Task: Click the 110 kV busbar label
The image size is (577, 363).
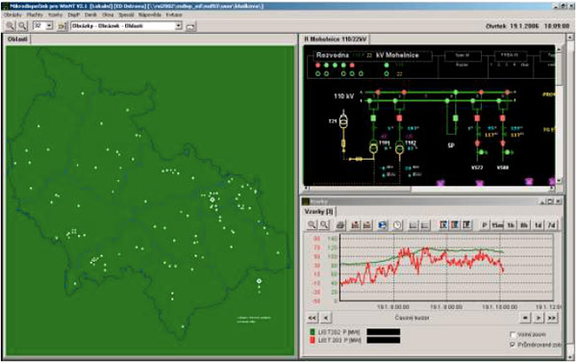Action: click(344, 96)
